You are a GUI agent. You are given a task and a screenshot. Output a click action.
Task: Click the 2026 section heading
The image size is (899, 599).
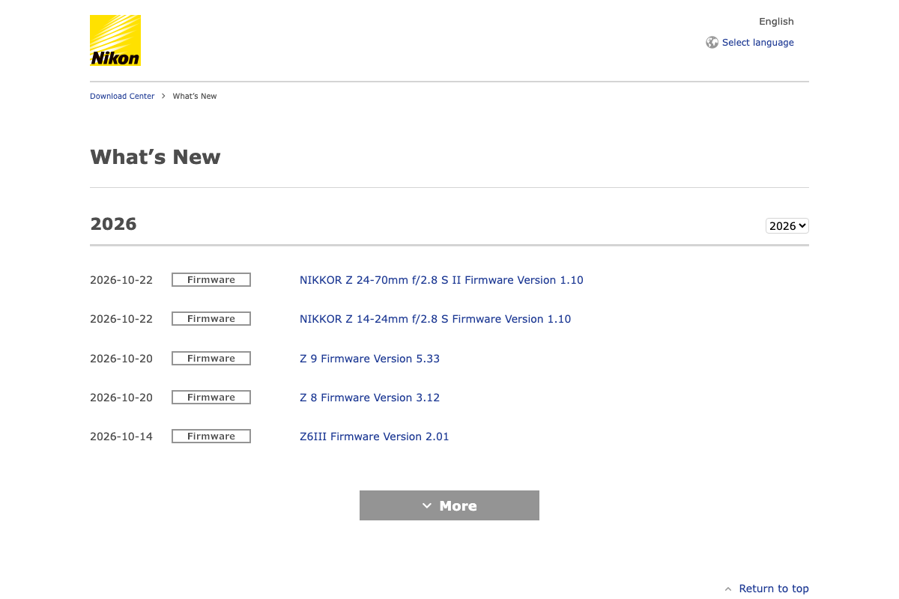point(113,224)
